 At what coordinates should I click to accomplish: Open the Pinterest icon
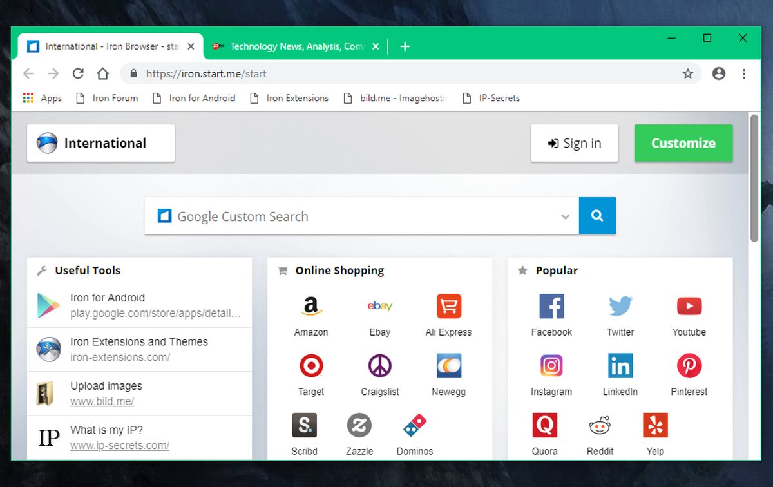click(689, 366)
